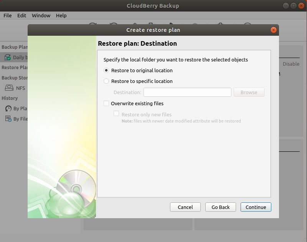Select the NFS storage drive icon
Screen dimensions: 307x242
pos(9,88)
